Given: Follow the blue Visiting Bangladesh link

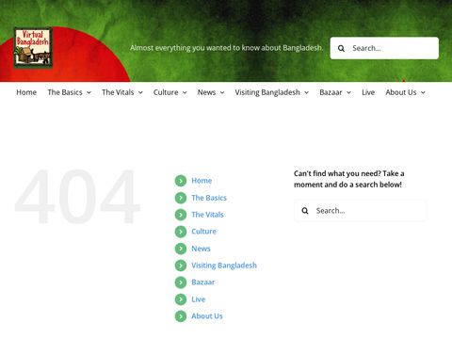Looking at the screenshot, I should pos(224,266).
